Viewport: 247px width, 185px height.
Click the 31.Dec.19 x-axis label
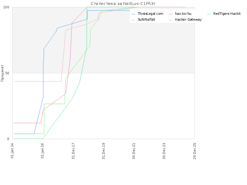(x=103, y=151)
